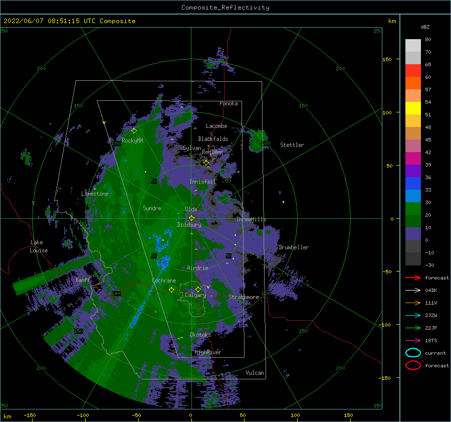
Task: Select the 65 dBZ red swatch
Action: point(413,70)
